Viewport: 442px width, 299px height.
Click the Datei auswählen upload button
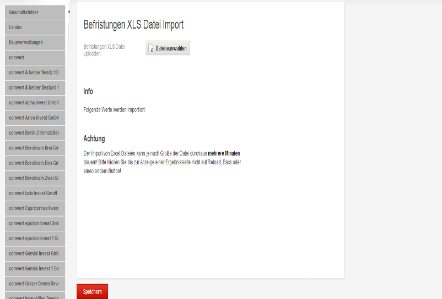168,48
